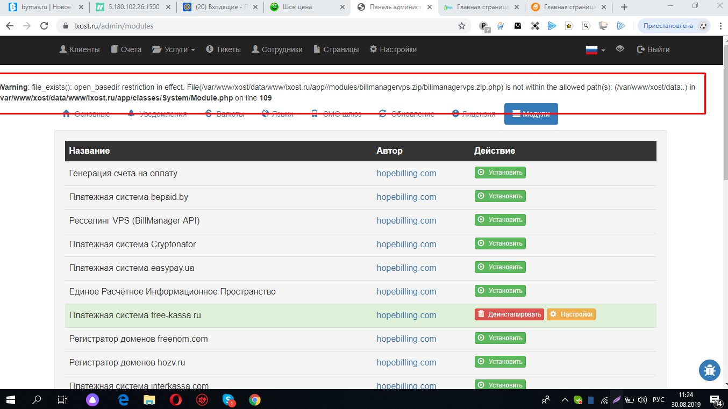Image resolution: width=728 pixels, height=409 pixels.
Task: Bookmark this page with the star icon
Action: coord(461,26)
